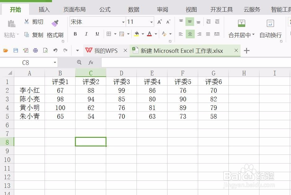
Task: Open the font name dropdown
Action: click(x=123, y=22)
